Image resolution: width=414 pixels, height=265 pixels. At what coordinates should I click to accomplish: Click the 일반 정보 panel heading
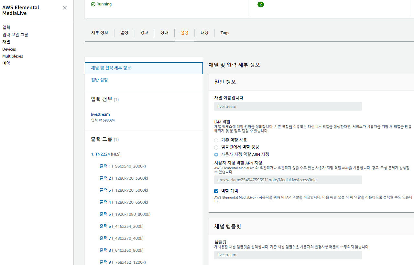tap(225, 82)
